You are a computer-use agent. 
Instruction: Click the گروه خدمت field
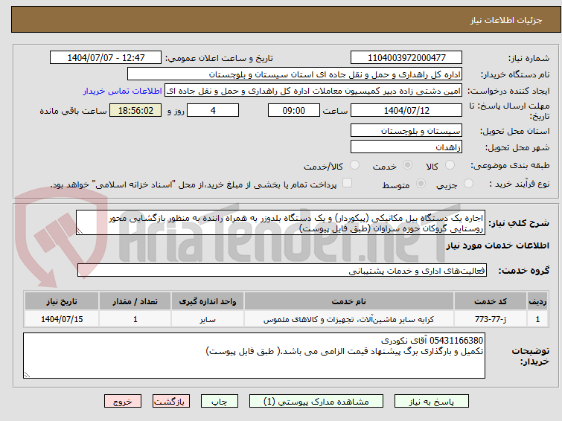[282, 271]
